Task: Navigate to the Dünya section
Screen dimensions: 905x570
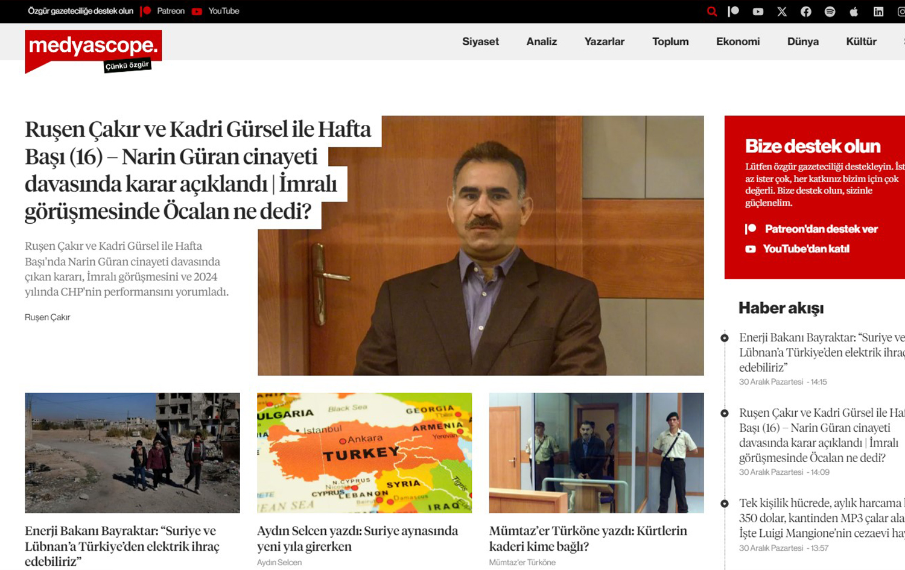Action: pyautogui.click(x=802, y=42)
